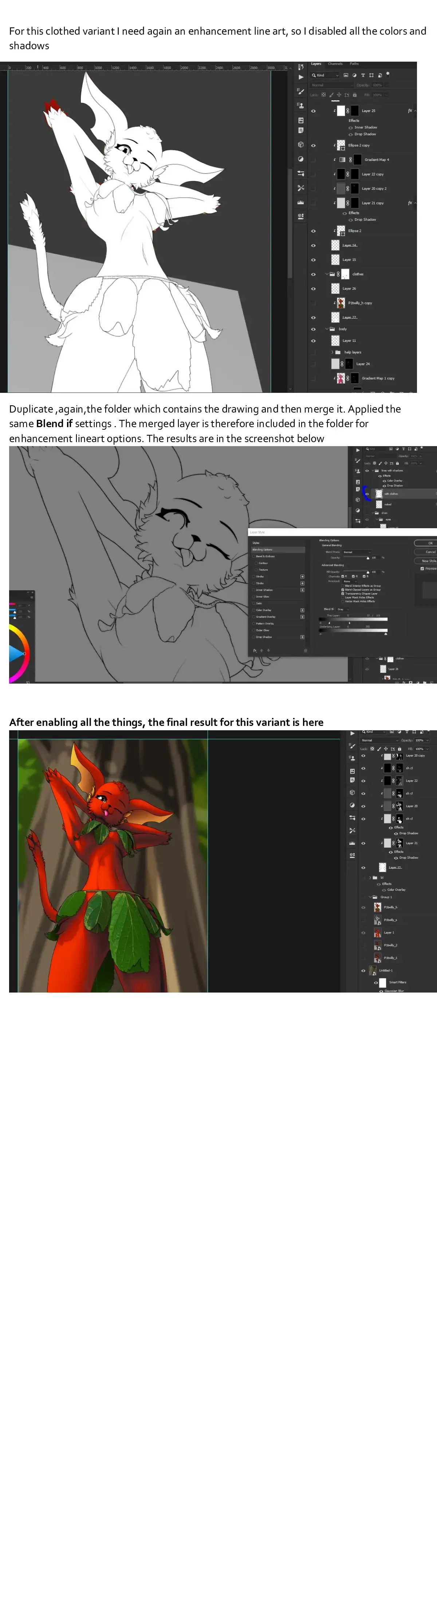Switch to the Channels tab
Viewport: 437px width, 1605px height.
tap(335, 63)
